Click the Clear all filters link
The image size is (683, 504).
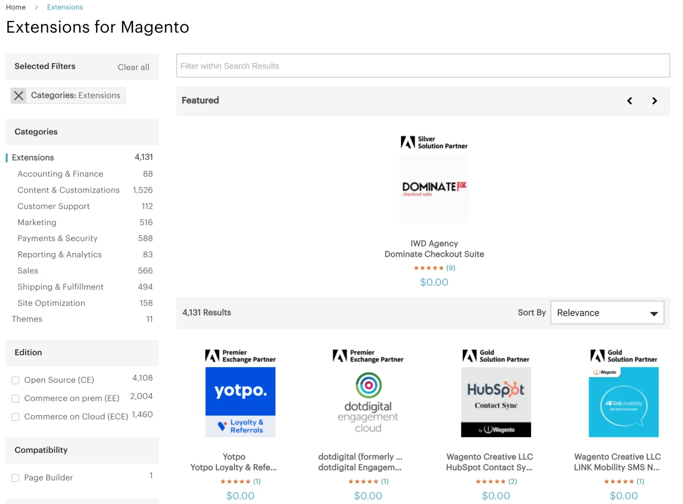pos(133,67)
